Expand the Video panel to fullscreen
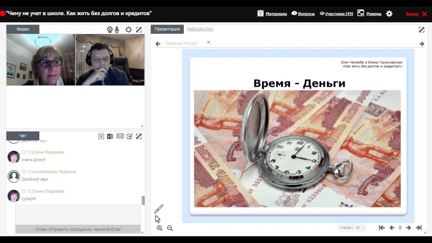 point(139,30)
